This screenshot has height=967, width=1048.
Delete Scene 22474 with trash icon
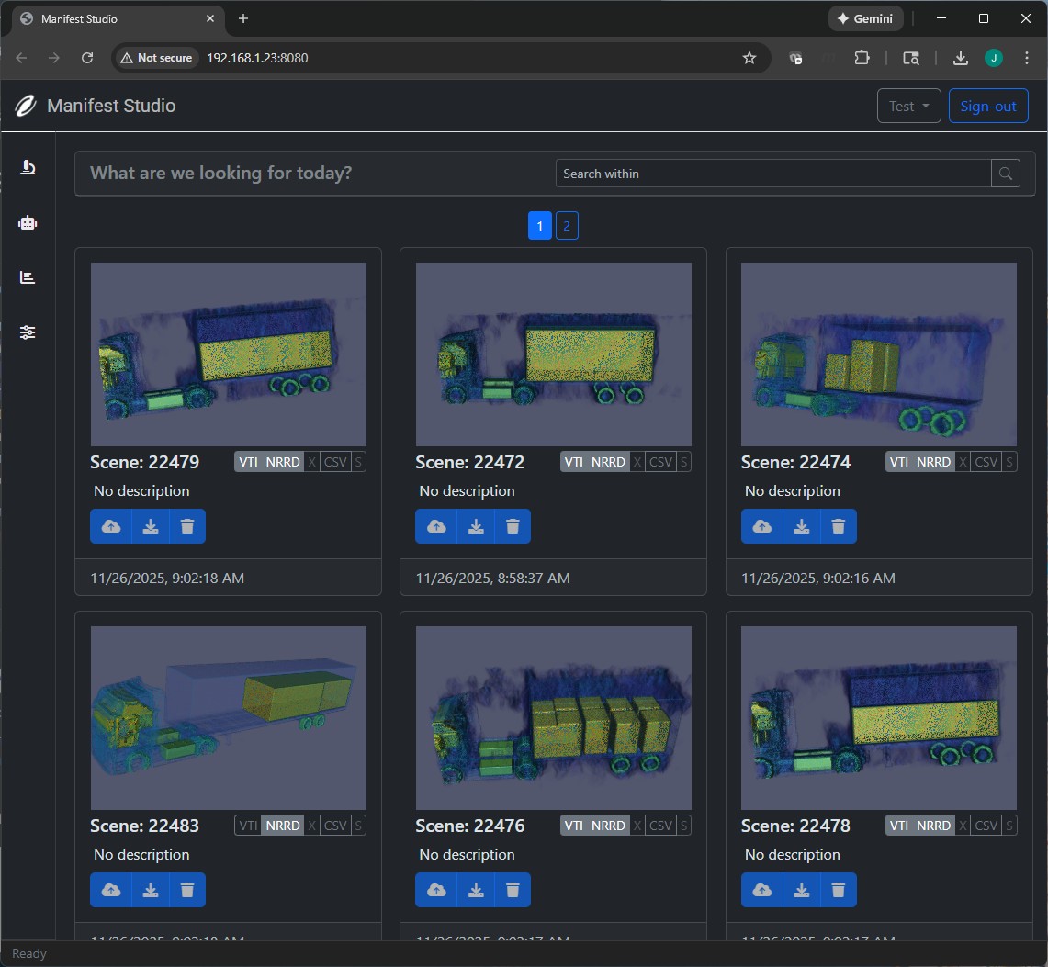click(838, 526)
